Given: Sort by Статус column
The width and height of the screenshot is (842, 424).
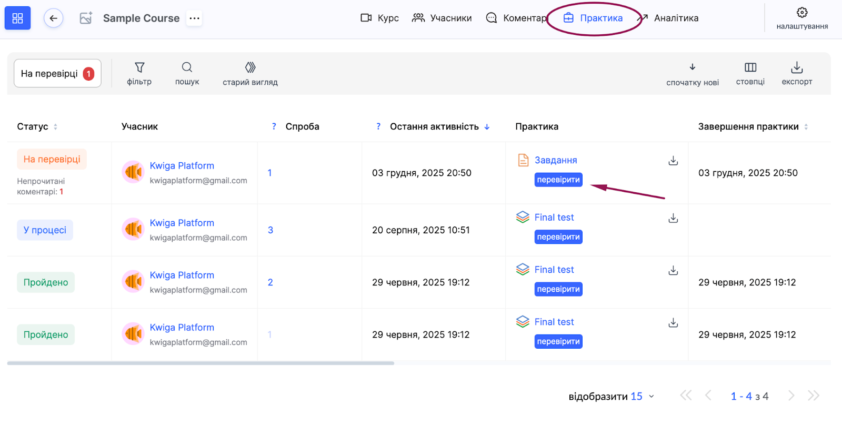Looking at the screenshot, I should click(x=55, y=127).
